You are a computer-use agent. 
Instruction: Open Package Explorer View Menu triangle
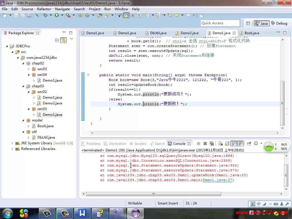click(x=72, y=39)
